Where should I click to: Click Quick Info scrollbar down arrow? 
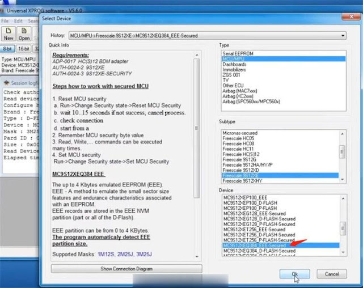(x=197, y=257)
